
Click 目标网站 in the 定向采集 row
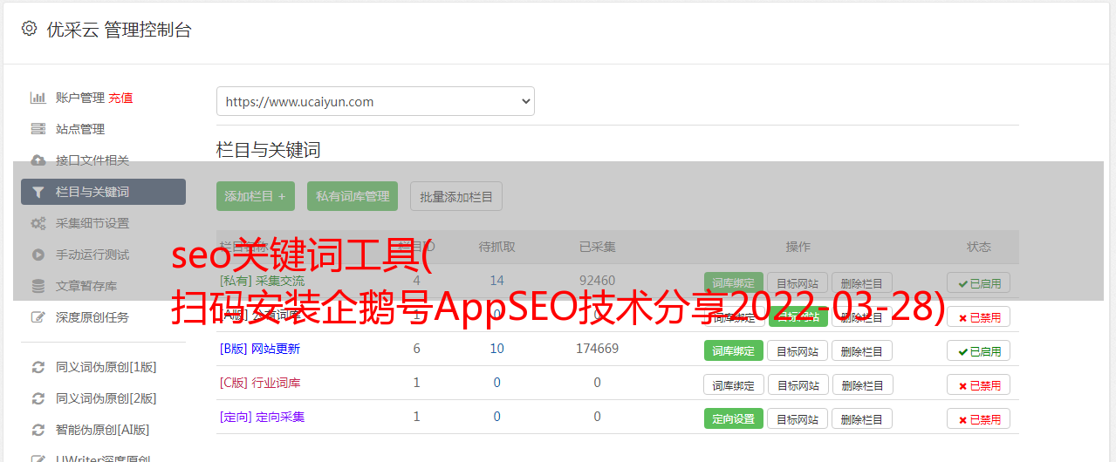798,418
